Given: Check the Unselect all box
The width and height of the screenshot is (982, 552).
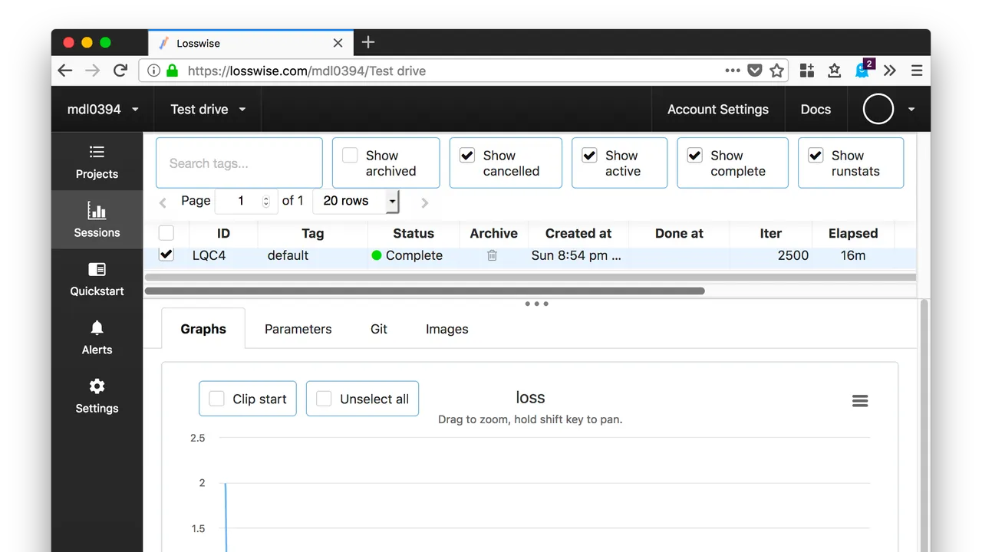Looking at the screenshot, I should [325, 399].
